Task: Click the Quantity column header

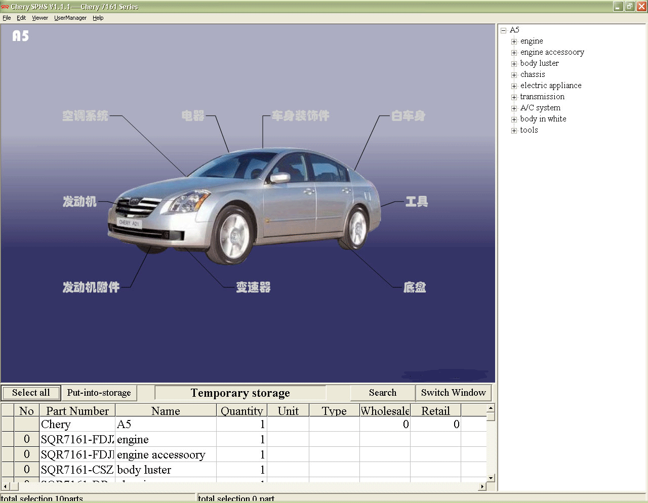Action: pyautogui.click(x=242, y=410)
